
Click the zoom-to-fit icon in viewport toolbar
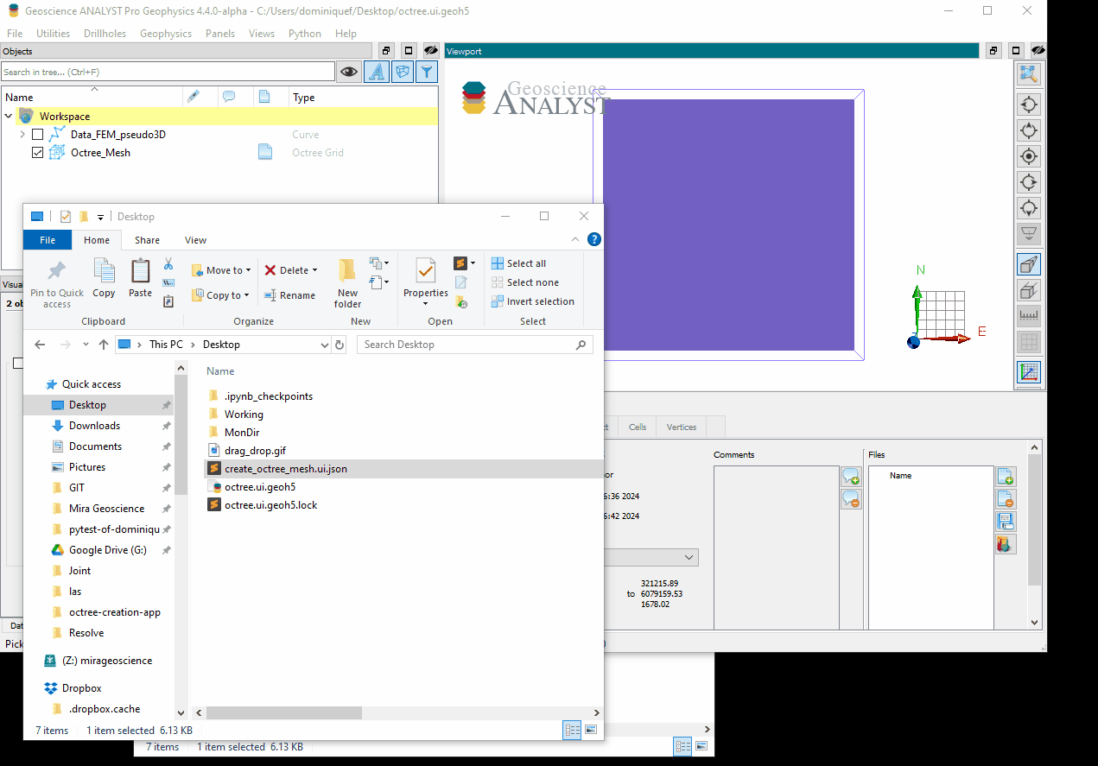pos(1029,75)
